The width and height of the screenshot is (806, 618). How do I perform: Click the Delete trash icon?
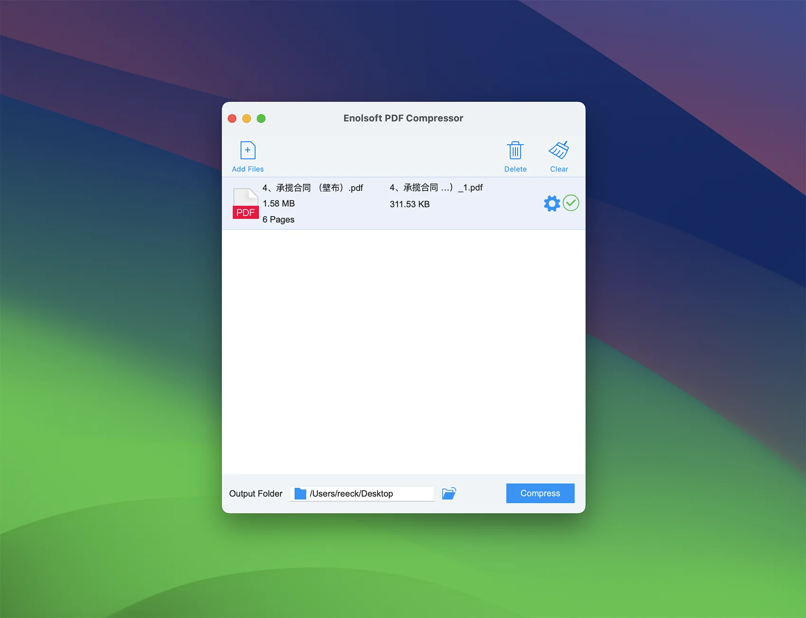pyautogui.click(x=515, y=150)
